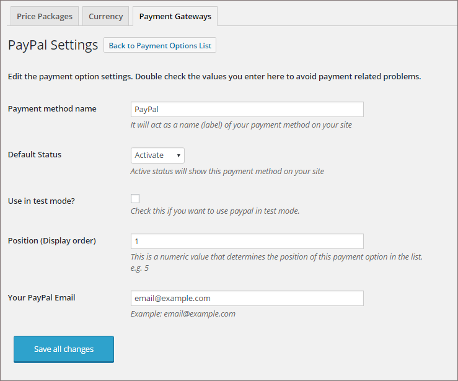The height and width of the screenshot is (381, 458).
Task: Click the 'Default Status' label
Action: 35,154
